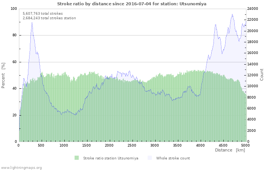The image size is (265, 170).
Task: Click the 12000 tick on count axis
Action: [253, 75]
